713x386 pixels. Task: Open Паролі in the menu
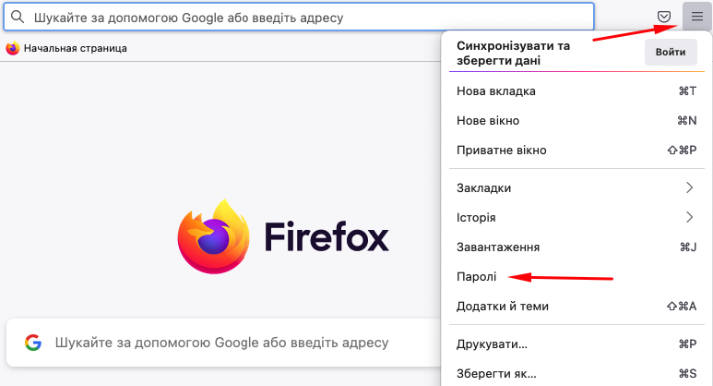pos(477,276)
